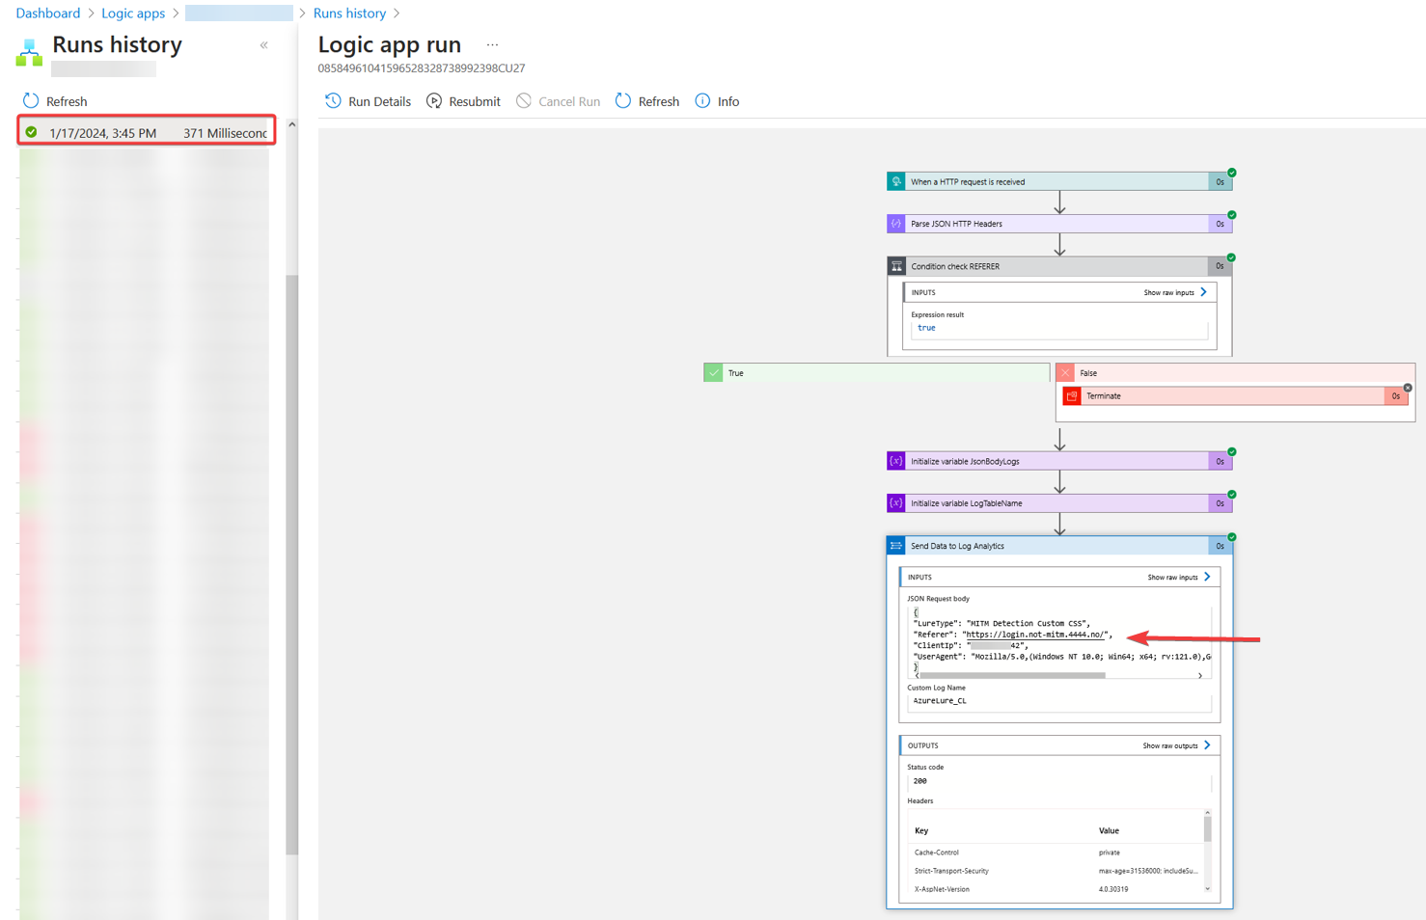This screenshot has height=920, width=1426.
Task: Expand Initialize variable LogTableName step
Action: point(1058,503)
